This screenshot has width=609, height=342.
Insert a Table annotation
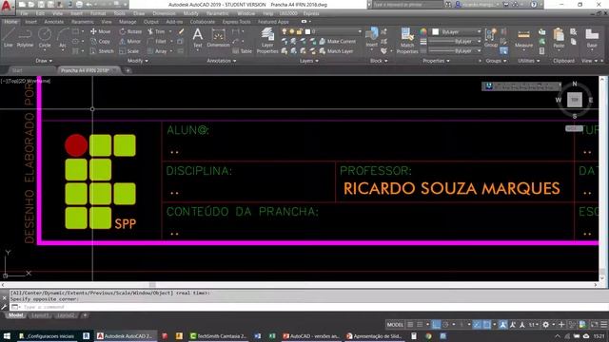[242, 50]
